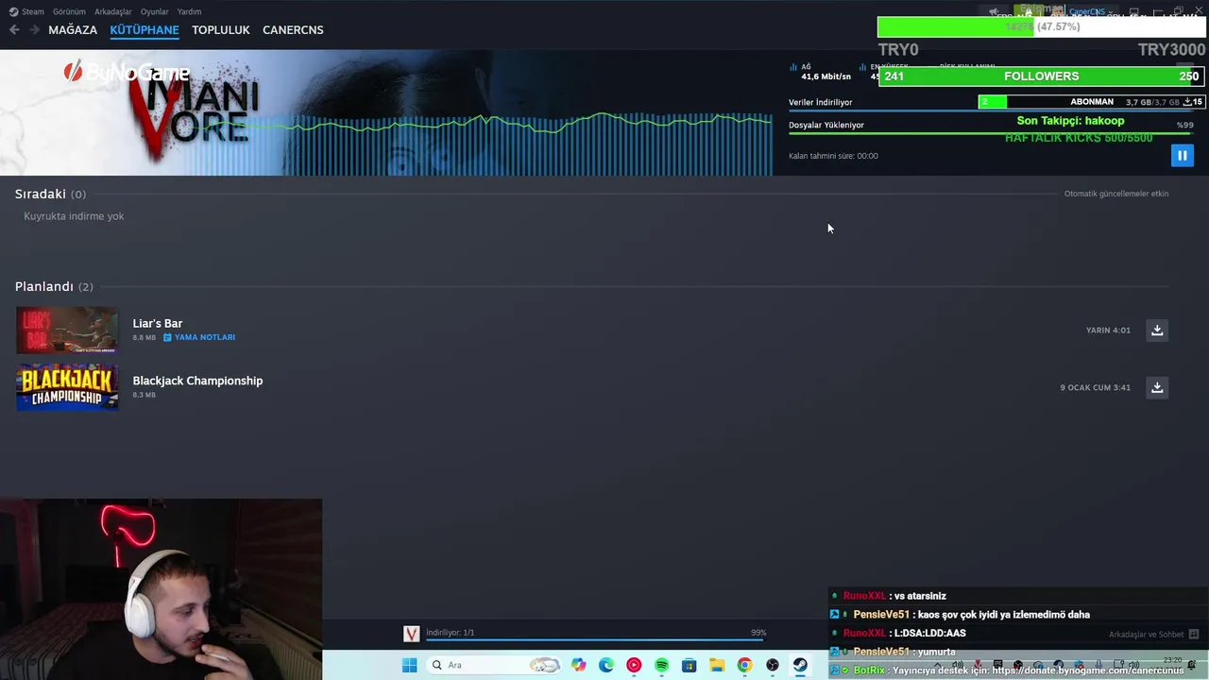1209x680 pixels.
Task: Open Spotify from the taskbar
Action: (661, 665)
